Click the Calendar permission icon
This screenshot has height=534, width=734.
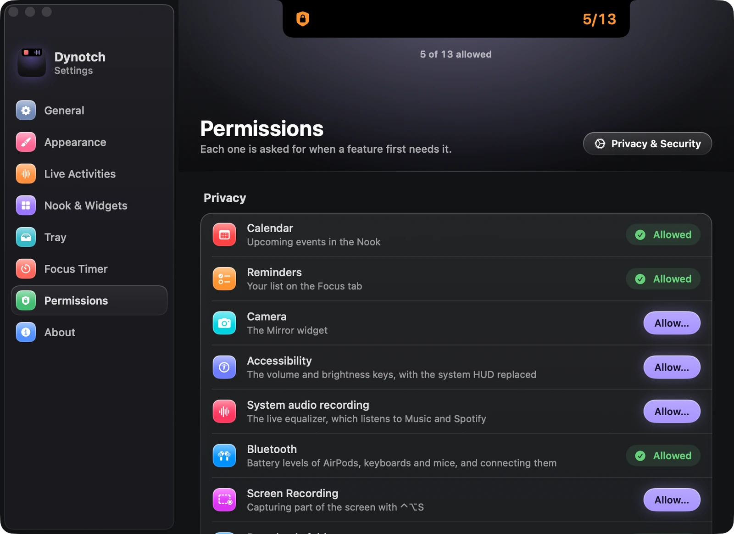click(224, 235)
